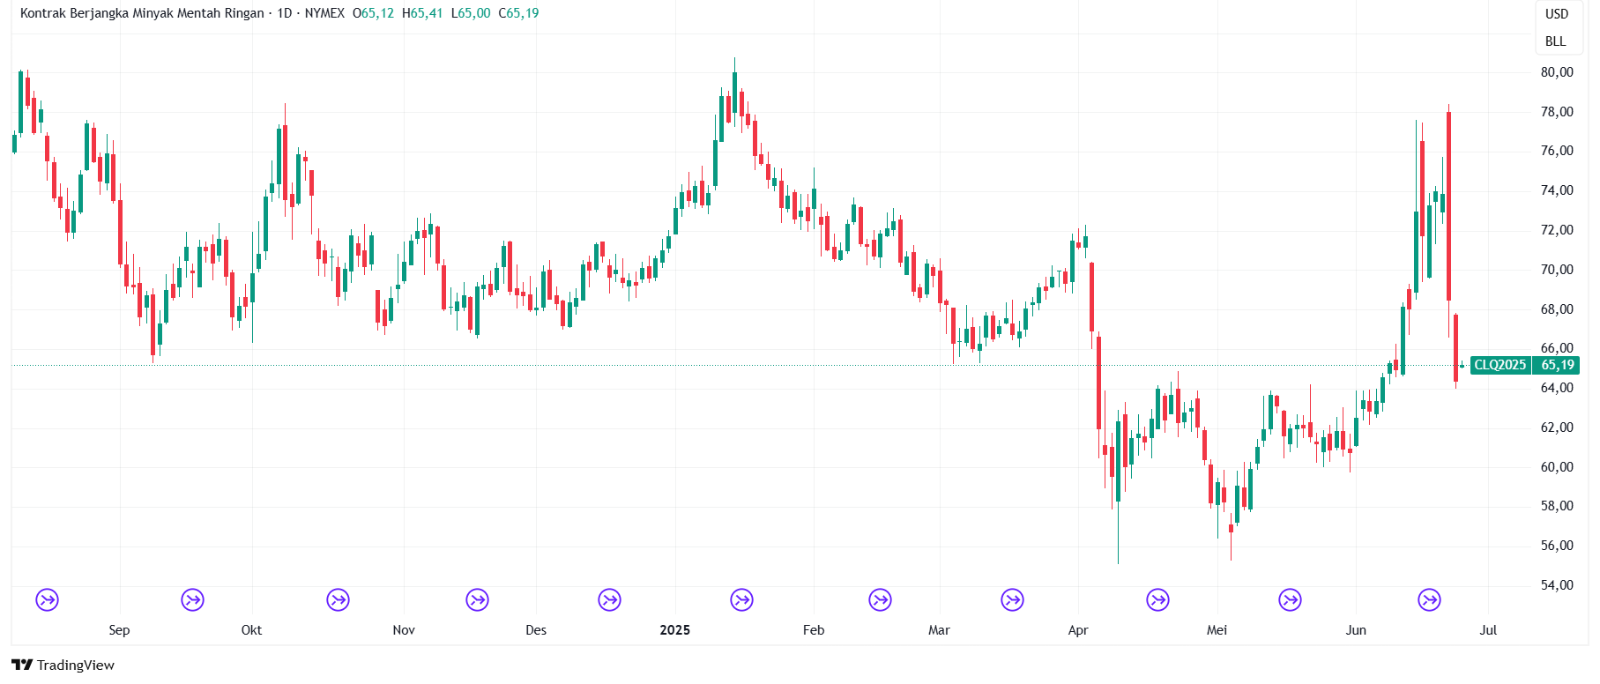Open the rollover event icon between Jun and Jul
The height and width of the screenshot is (684, 1600).
click(x=1429, y=600)
